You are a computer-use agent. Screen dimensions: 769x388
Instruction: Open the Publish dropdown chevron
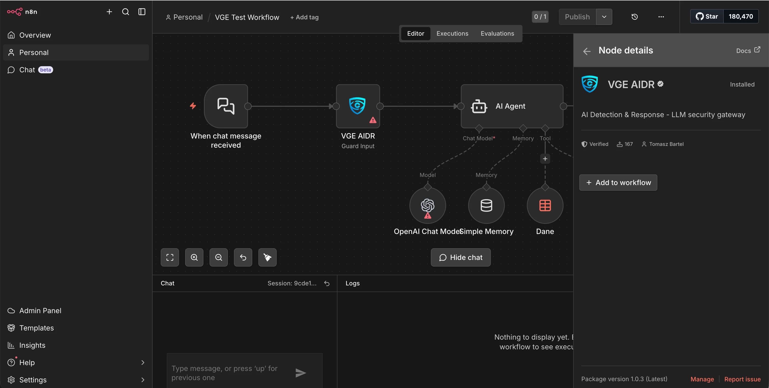pyautogui.click(x=604, y=17)
